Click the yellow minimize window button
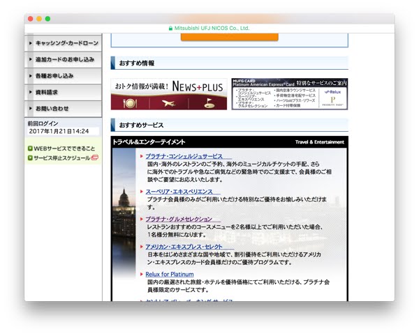This screenshot has height=336, width=419. coord(39,19)
